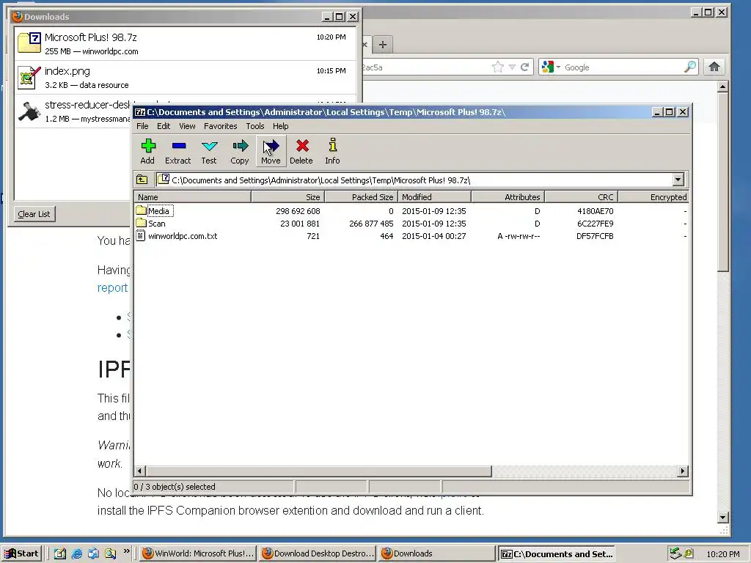Screen dimensions: 751x563
Task: Switch to Downloads taskbar button
Action: click(x=437, y=553)
